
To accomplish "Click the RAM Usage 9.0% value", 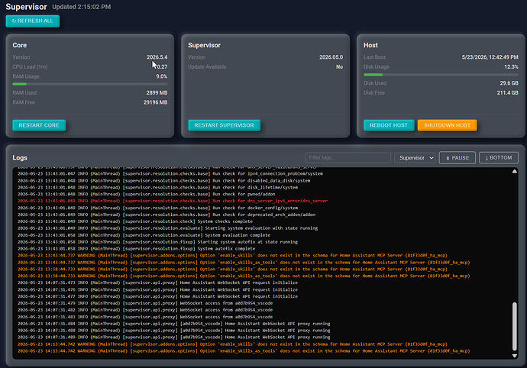I will coord(162,76).
